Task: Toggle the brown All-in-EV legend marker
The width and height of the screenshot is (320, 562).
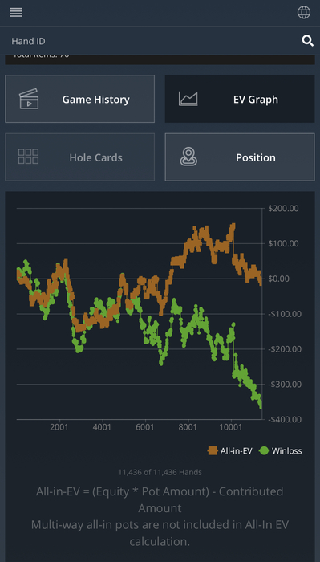Action: coord(213,450)
